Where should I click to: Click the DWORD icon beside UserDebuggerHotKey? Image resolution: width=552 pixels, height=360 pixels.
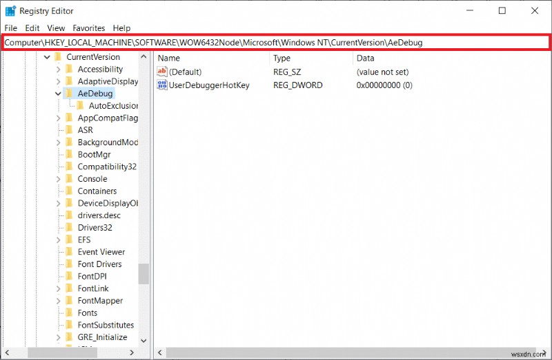[x=162, y=85]
